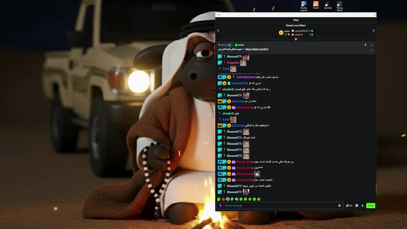Collapse the Weekly top Gifters leaderboard
The image size is (407, 229).
click(x=296, y=39)
